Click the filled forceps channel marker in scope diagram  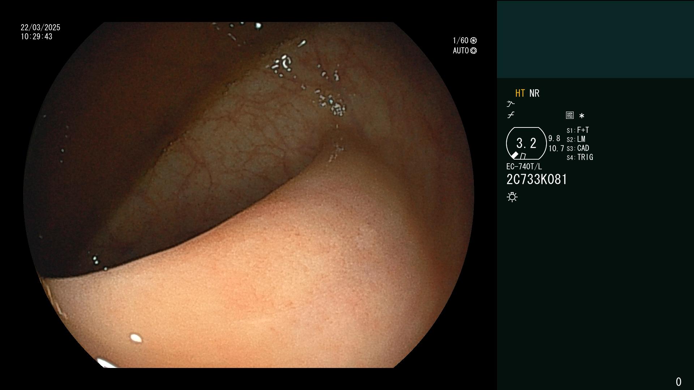pos(515,155)
